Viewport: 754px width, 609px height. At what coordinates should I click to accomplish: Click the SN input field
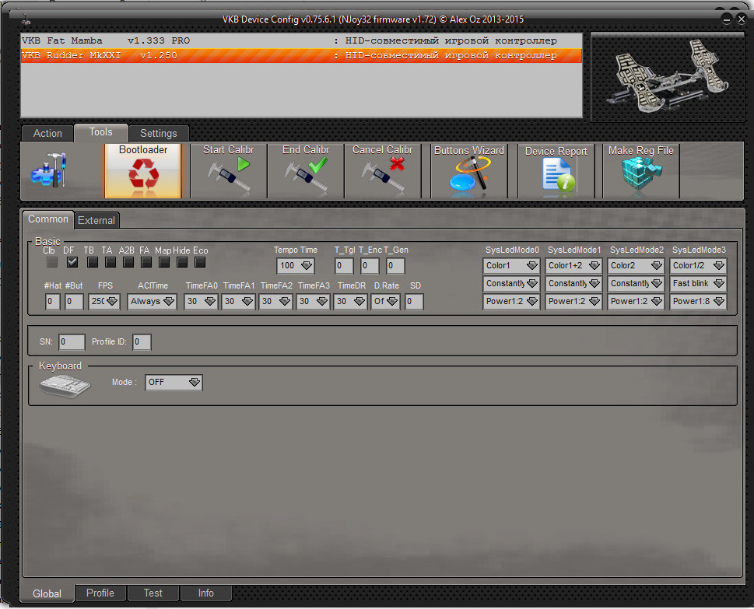coord(72,341)
